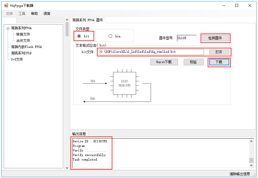This screenshot has height=178, width=258.
Task: Open the 帮助 menu
Action: [x=34, y=13]
